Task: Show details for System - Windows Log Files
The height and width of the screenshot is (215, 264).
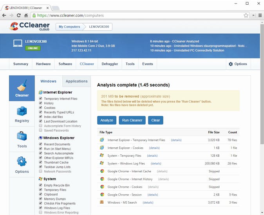Action: 156,163
